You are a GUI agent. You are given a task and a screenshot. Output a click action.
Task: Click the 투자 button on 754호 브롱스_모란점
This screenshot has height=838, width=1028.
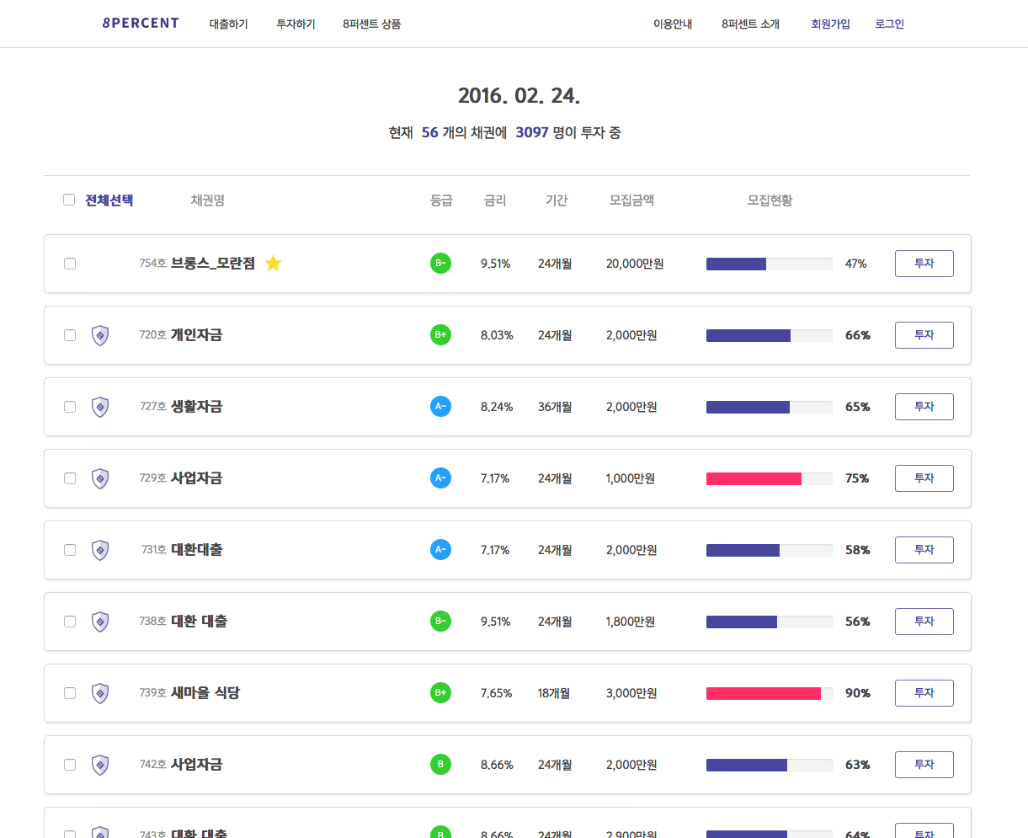[924, 263]
